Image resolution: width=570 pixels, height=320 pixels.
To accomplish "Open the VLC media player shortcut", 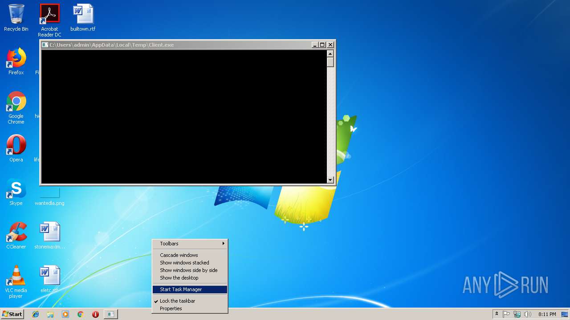I will point(16,282).
